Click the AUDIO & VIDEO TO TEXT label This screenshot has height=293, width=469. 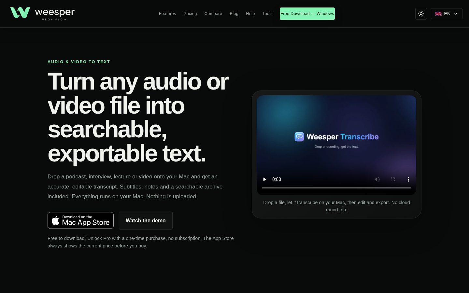pos(79,62)
